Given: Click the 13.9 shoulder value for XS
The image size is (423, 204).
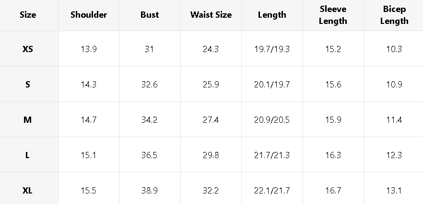Looking at the screenshot, I should tap(89, 49).
